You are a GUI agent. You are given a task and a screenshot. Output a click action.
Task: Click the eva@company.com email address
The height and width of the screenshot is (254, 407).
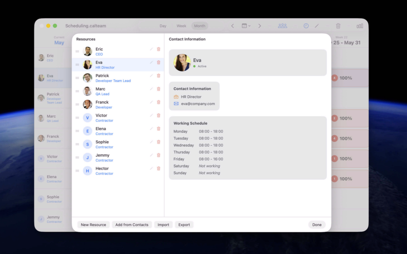(198, 104)
